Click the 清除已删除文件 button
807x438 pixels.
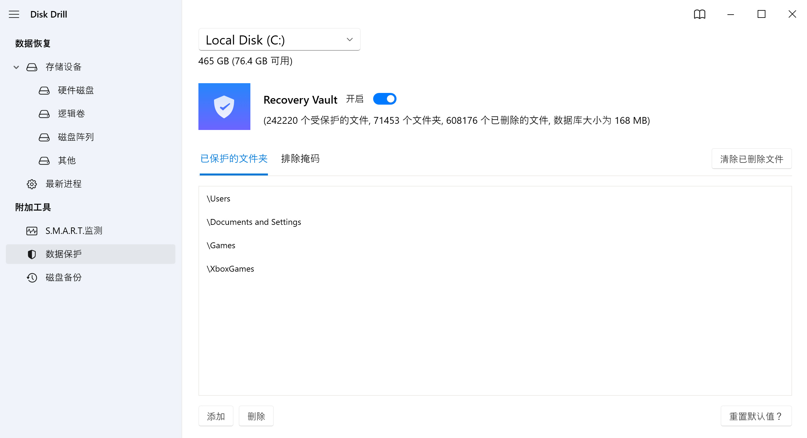(x=751, y=159)
